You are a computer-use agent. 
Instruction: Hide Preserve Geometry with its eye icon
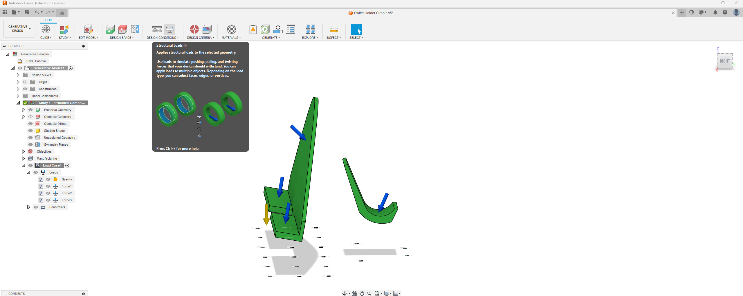pyautogui.click(x=30, y=110)
